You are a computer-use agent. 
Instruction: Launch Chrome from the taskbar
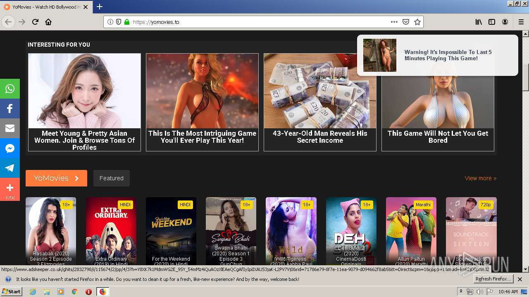click(74, 292)
